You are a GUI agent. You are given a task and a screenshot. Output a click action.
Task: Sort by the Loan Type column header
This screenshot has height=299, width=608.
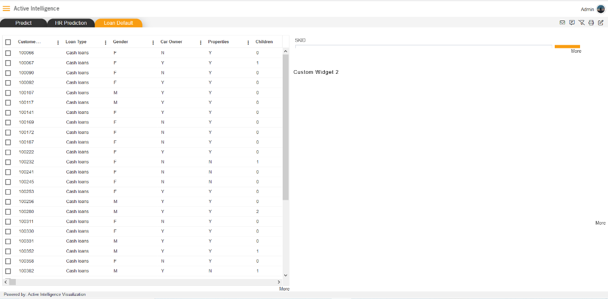click(76, 42)
